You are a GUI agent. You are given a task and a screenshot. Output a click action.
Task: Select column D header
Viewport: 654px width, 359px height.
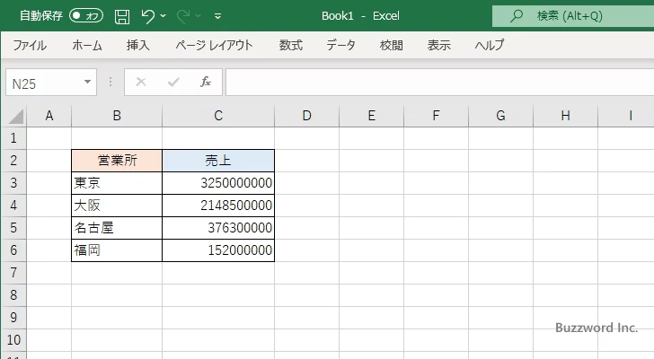point(306,116)
